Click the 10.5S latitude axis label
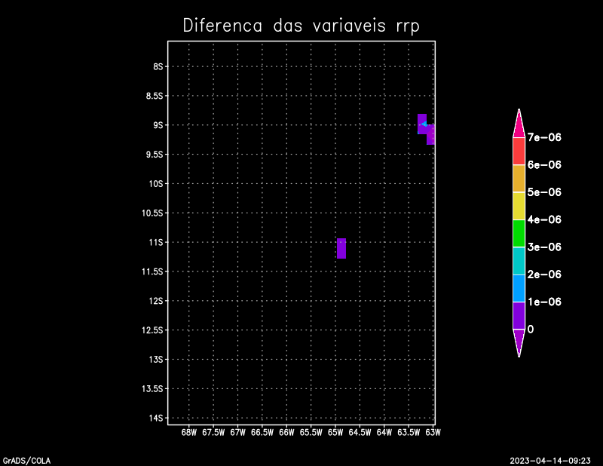Screen dimensions: 603x466 pos(152,213)
